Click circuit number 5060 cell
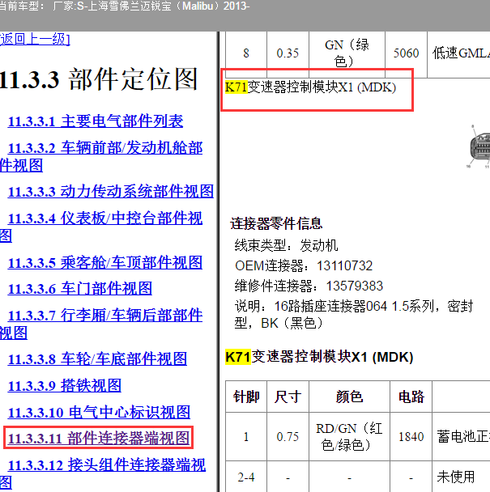This screenshot has width=490, height=492. 406,53
